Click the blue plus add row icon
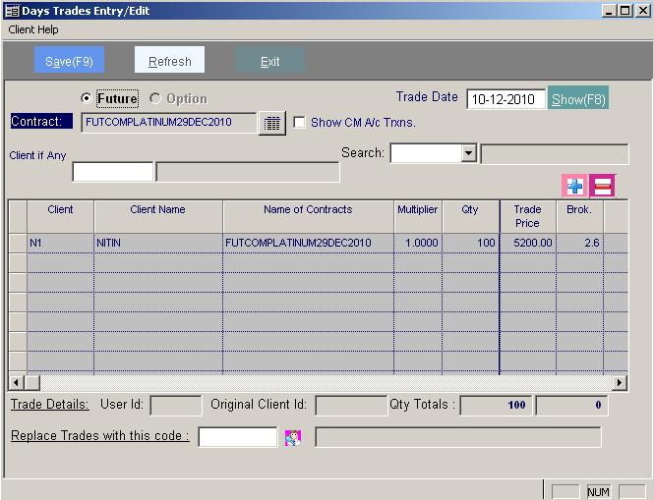The height and width of the screenshot is (500, 654). (x=573, y=185)
